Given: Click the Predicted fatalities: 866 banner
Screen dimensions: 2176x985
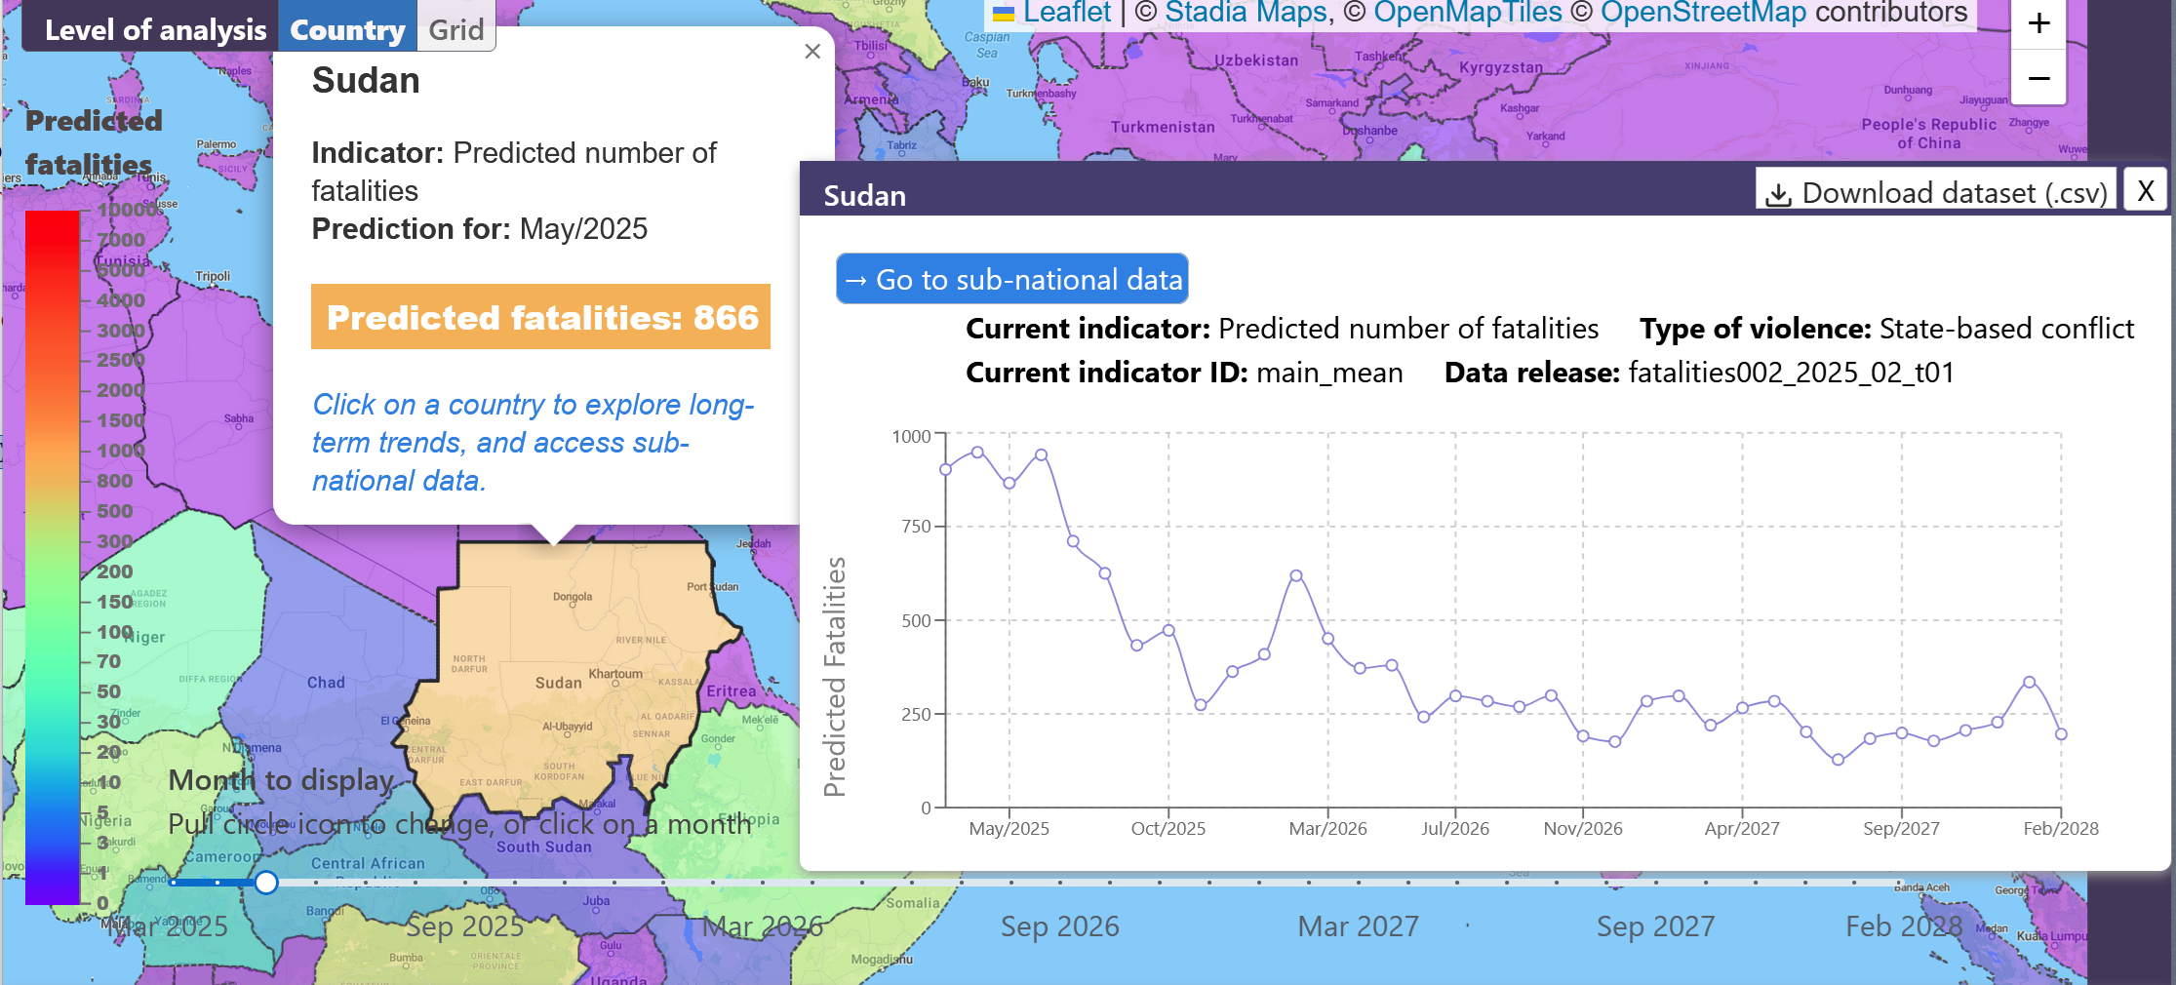Looking at the screenshot, I should (540, 317).
